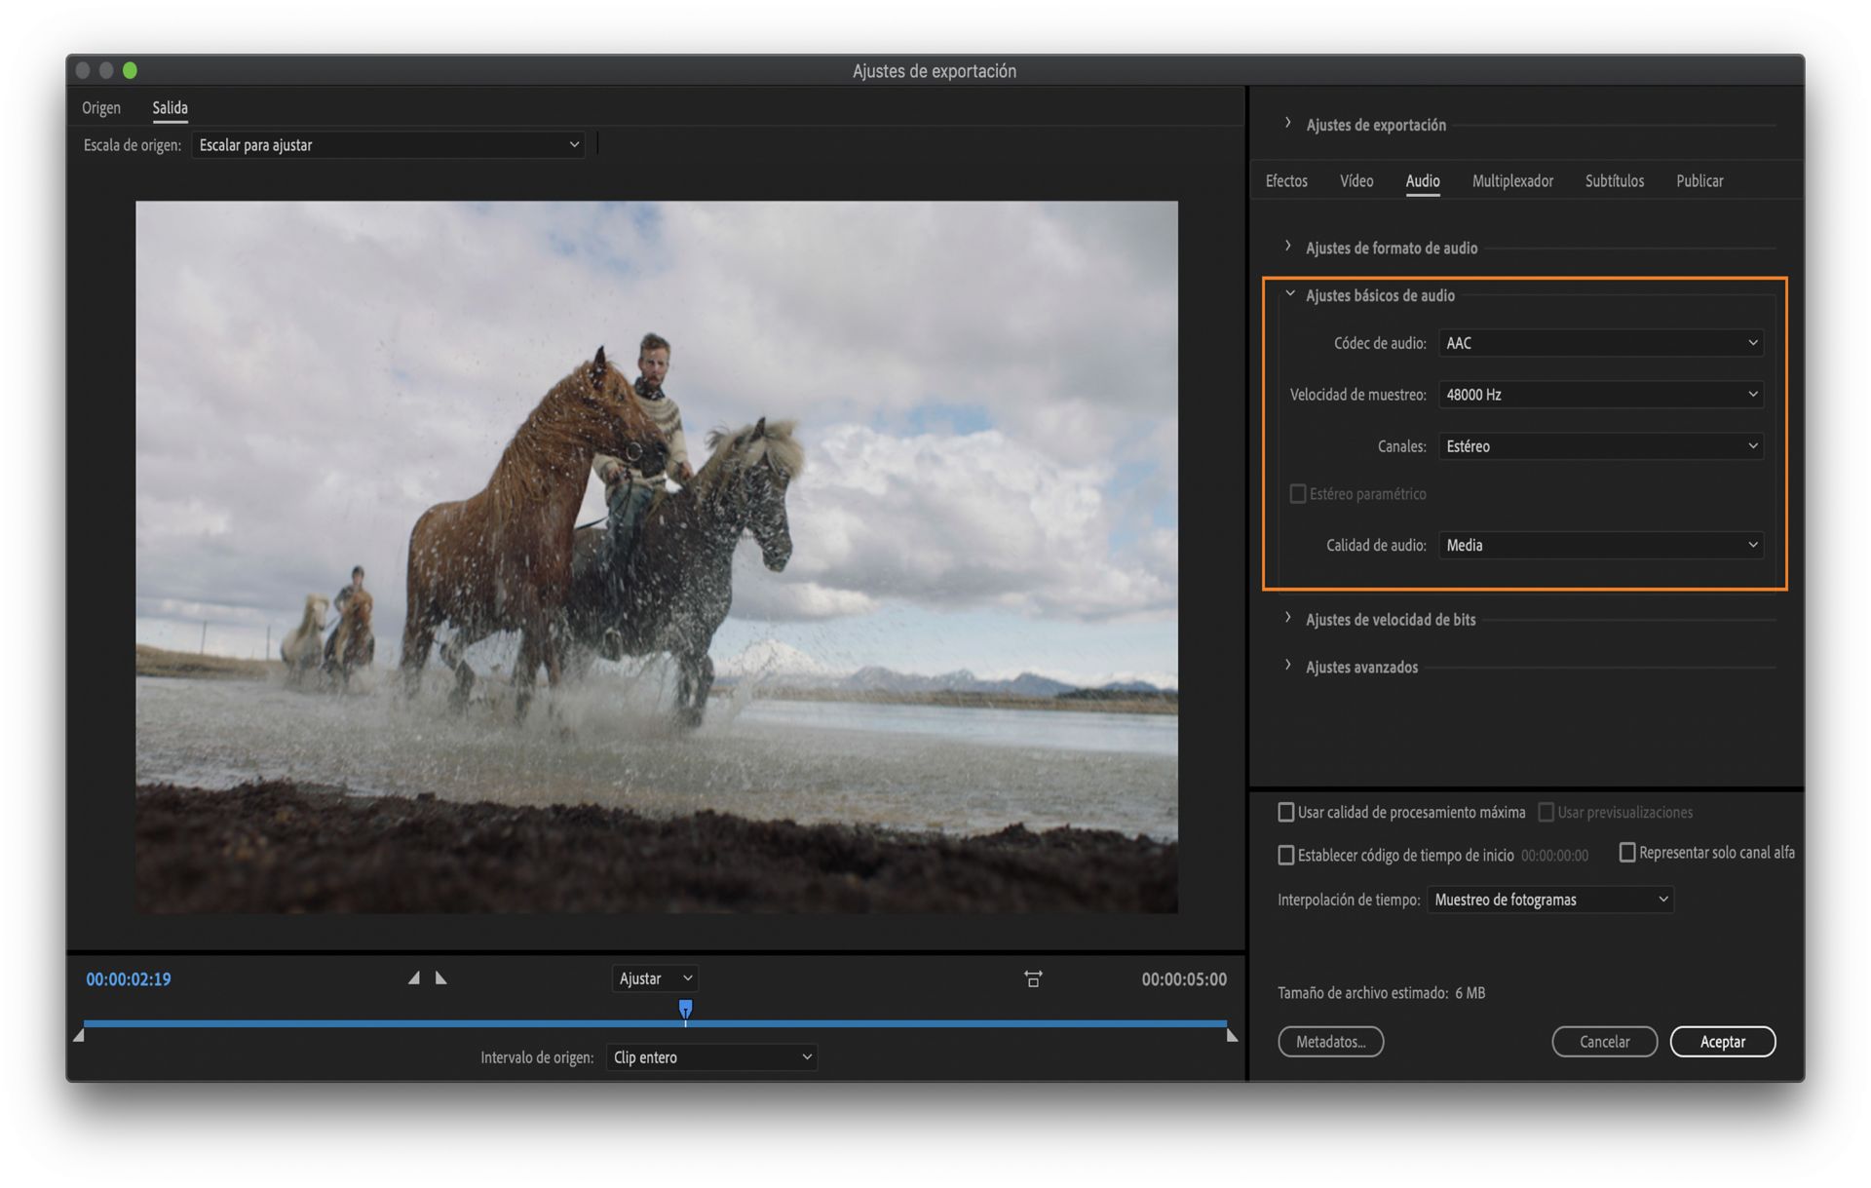Click the blue playhead marker on timeline

click(x=685, y=1009)
